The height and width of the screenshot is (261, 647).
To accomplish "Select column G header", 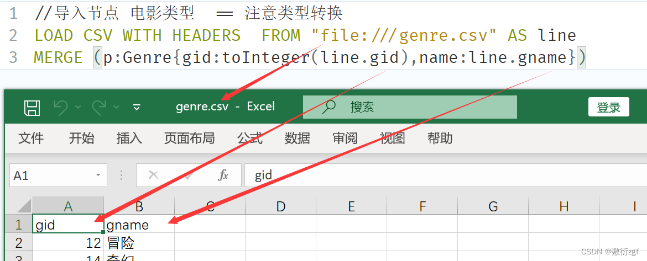I will 493,206.
